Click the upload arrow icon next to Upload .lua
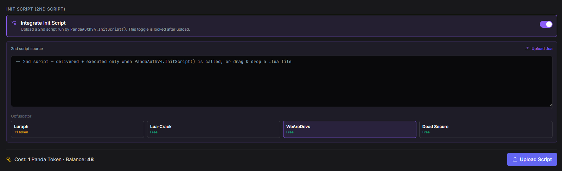Viewport: 562px width, 171px height. pyautogui.click(x=528, y=49)
